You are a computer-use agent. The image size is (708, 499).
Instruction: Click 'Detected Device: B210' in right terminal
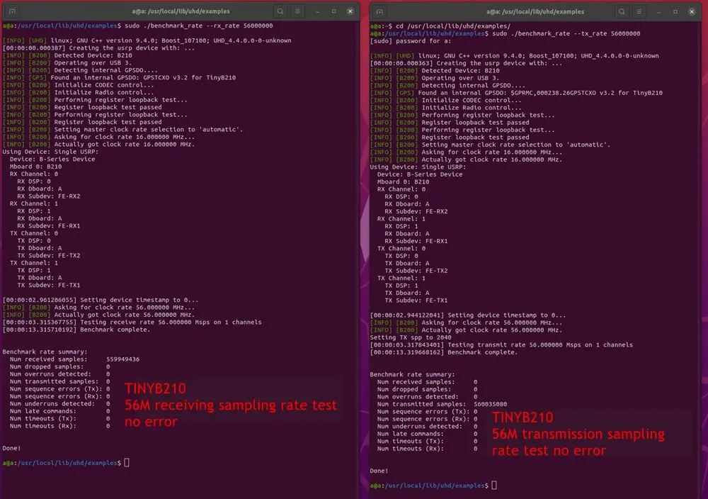point(461,70)
